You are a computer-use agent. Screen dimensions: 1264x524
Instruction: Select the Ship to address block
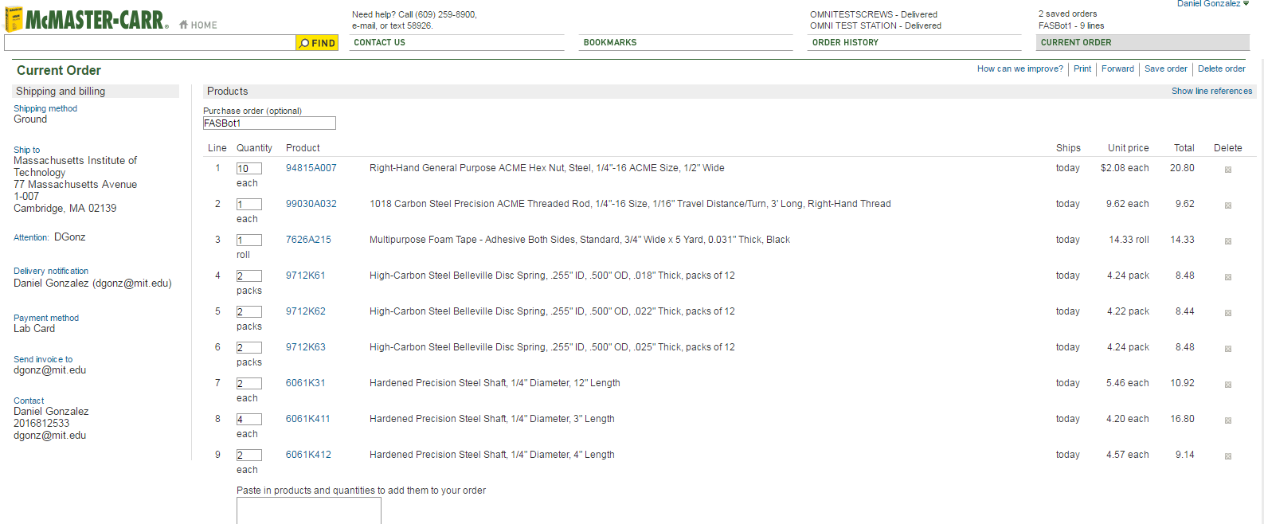[75, 184]
